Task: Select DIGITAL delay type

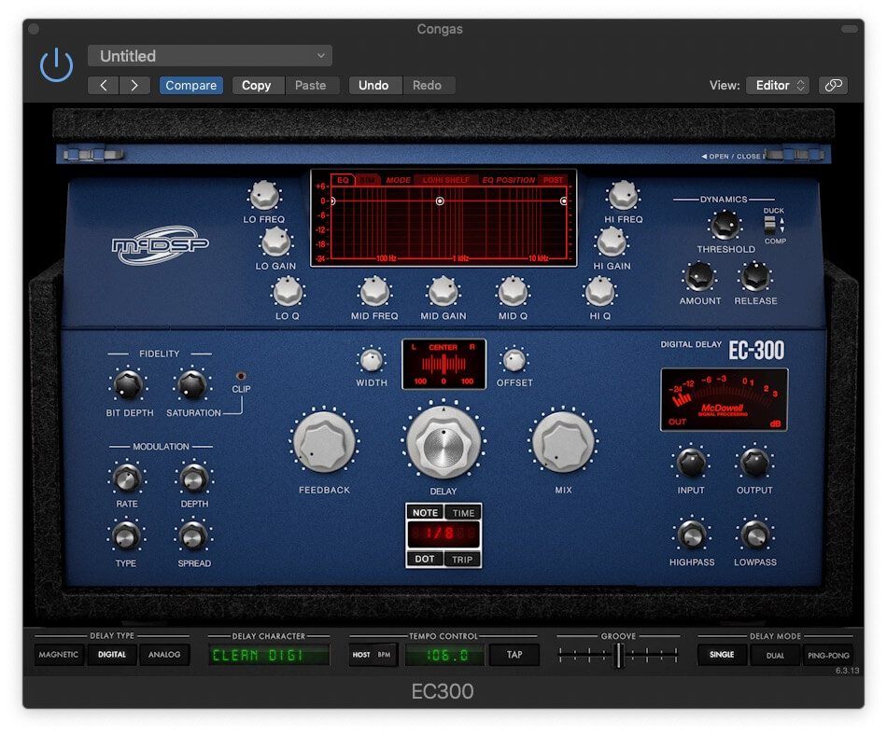Action: (112, 655)
